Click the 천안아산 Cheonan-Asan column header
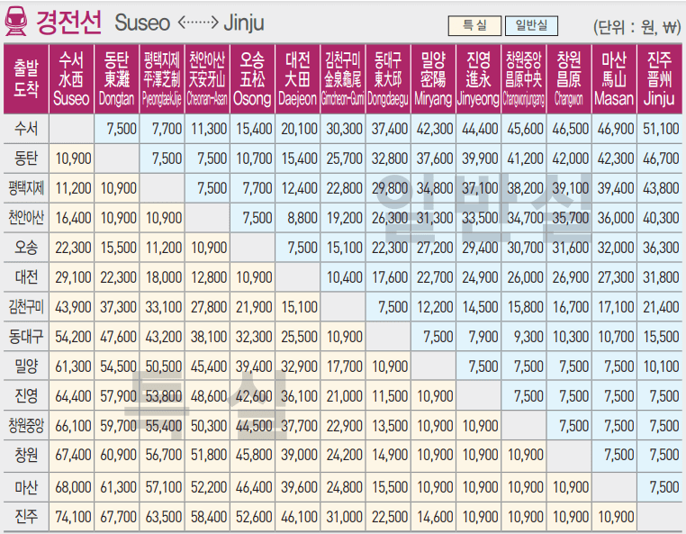The height and width of the screenshot is (534, 686). click(x=207, y=78)
